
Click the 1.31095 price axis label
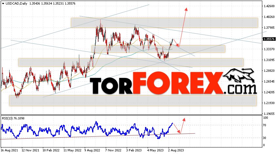(x=269, y=60)
